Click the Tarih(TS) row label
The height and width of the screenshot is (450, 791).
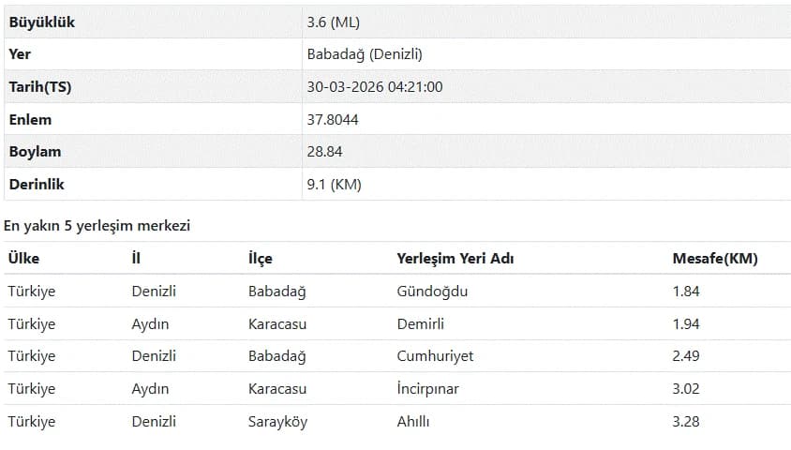[x=40, y=87]
